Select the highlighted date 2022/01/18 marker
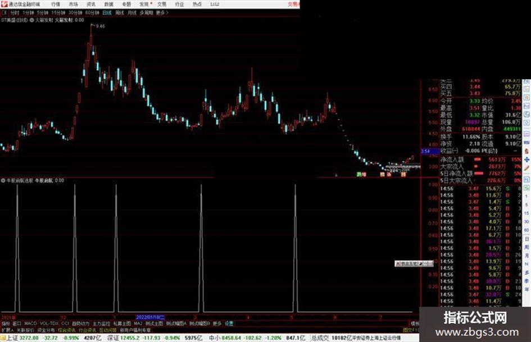This screenshot has width=531, height=342. (150, 317)
